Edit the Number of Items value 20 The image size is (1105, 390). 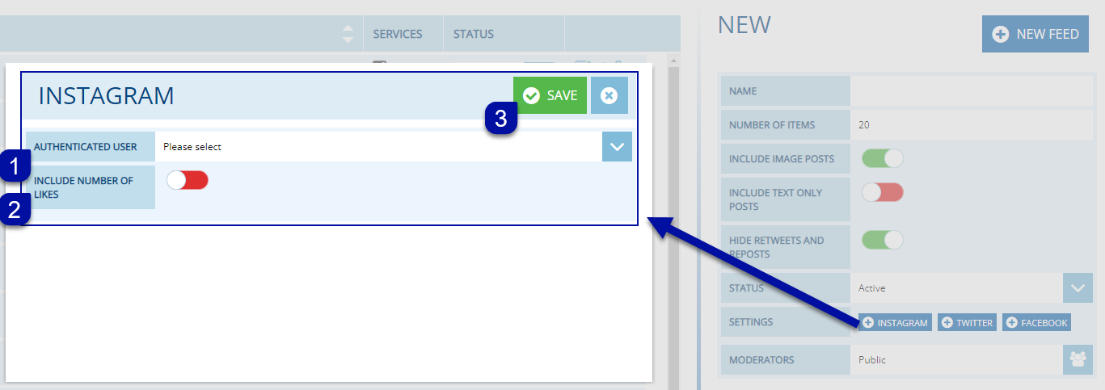971,125
